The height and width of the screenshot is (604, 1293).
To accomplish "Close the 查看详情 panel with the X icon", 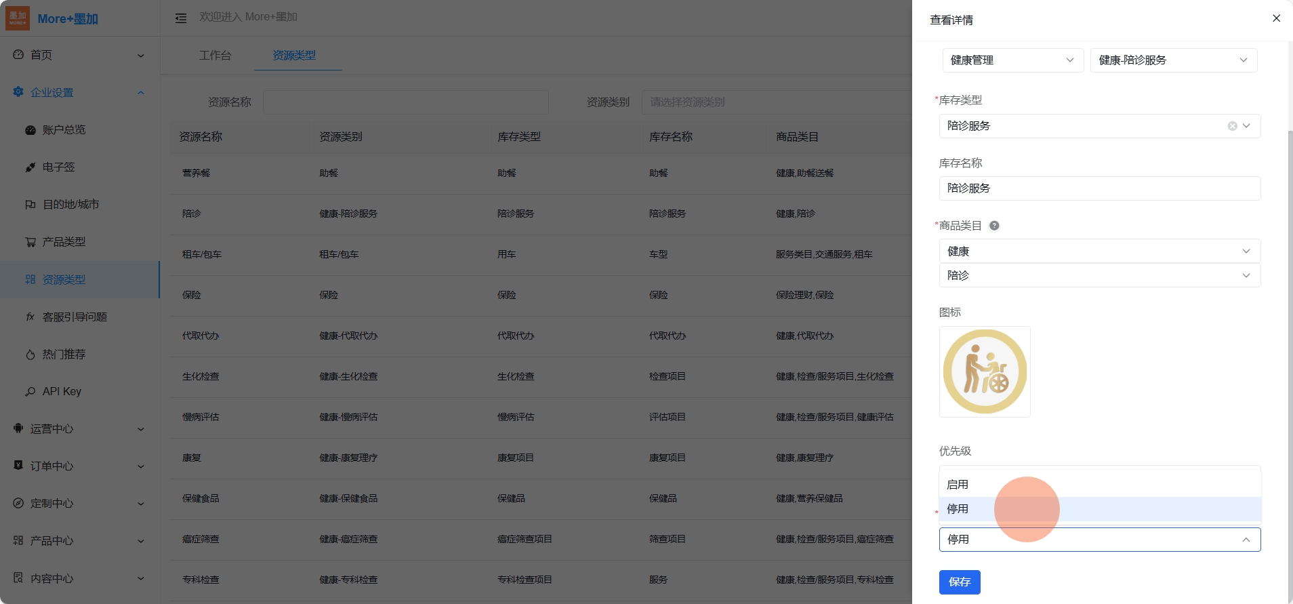I will (x=1276, y=18).
